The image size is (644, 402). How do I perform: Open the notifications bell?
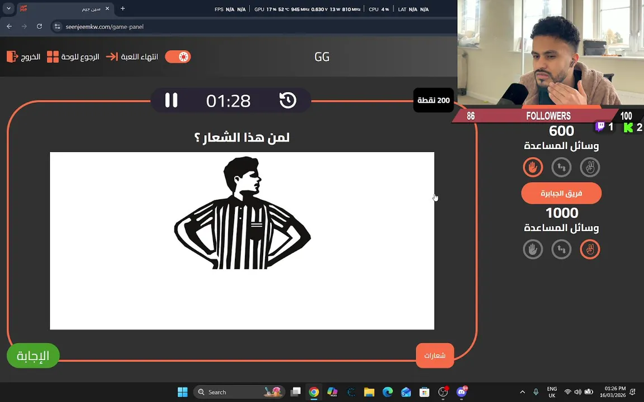point(633,392)
